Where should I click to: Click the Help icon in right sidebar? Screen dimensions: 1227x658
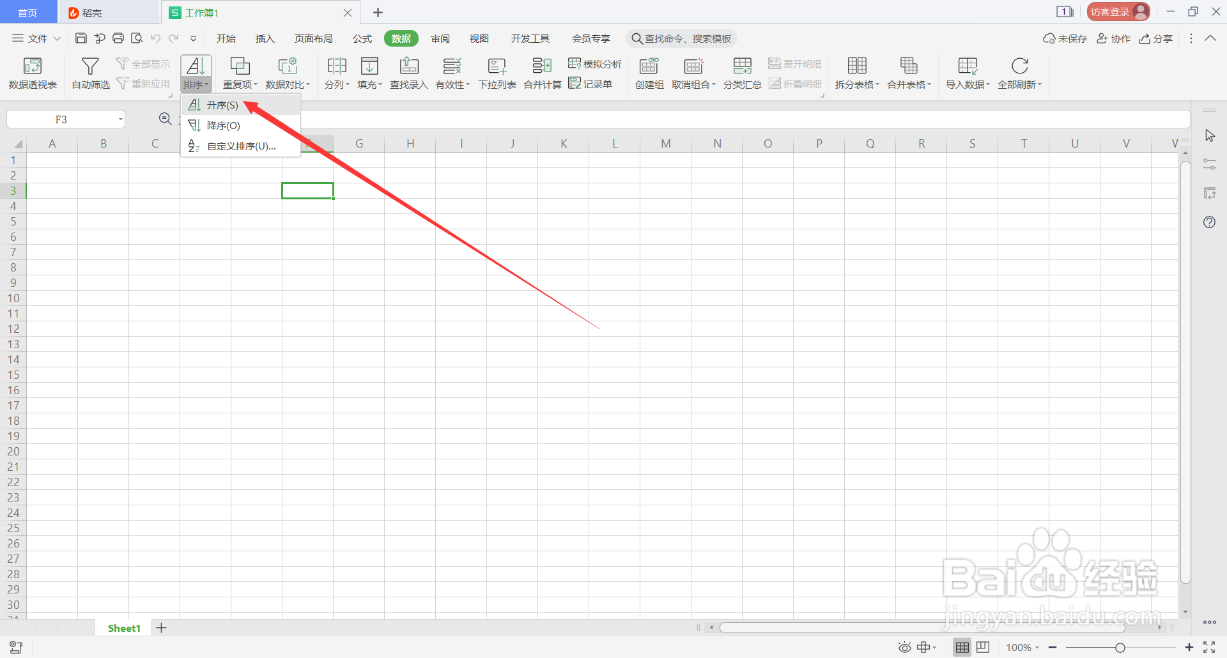pyautogui.click(x=1209, y=222)
